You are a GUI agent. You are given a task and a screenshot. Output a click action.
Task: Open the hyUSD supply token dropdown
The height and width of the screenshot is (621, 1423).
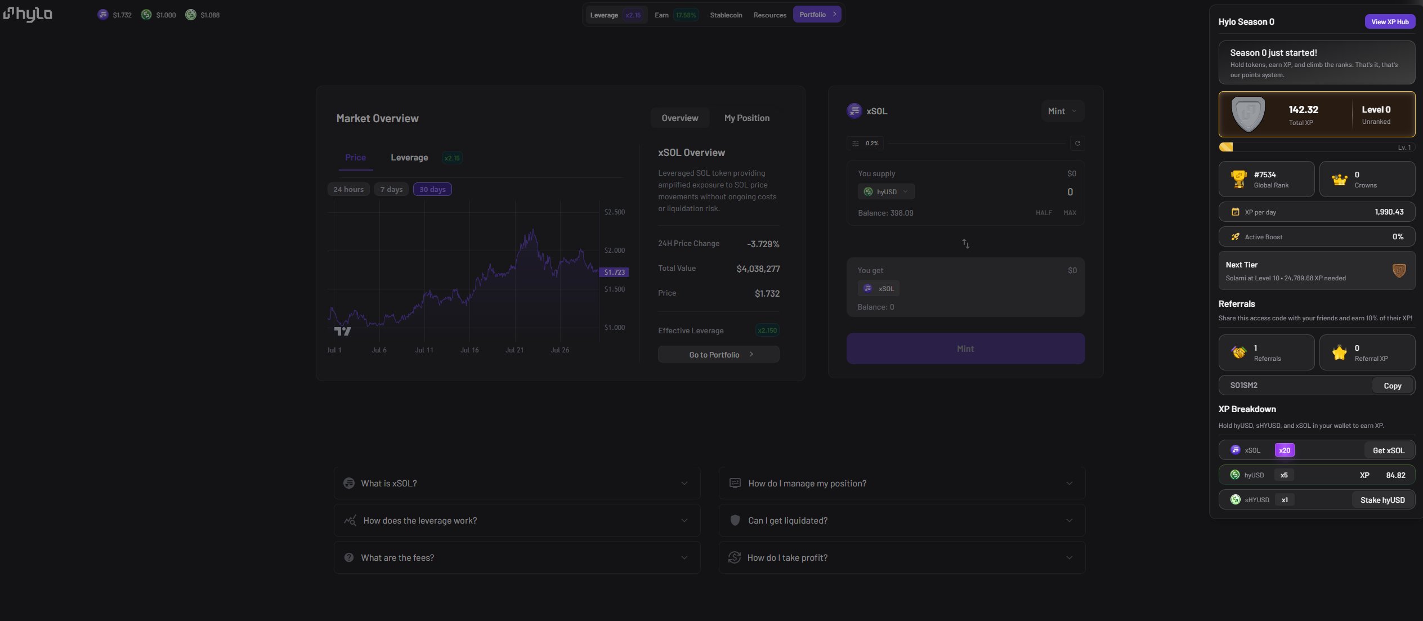click(x=886, y=192)
